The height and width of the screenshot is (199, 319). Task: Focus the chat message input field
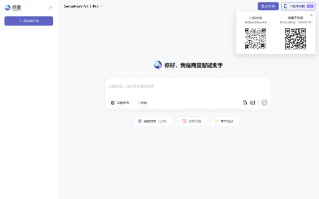[x=188, y=87]
